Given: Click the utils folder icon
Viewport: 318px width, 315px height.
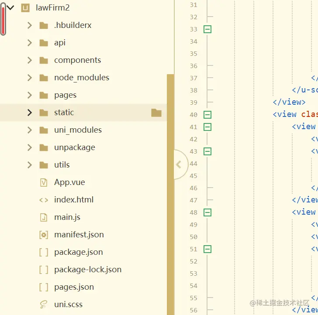Looking at the screenshot, I should point(44,165).
